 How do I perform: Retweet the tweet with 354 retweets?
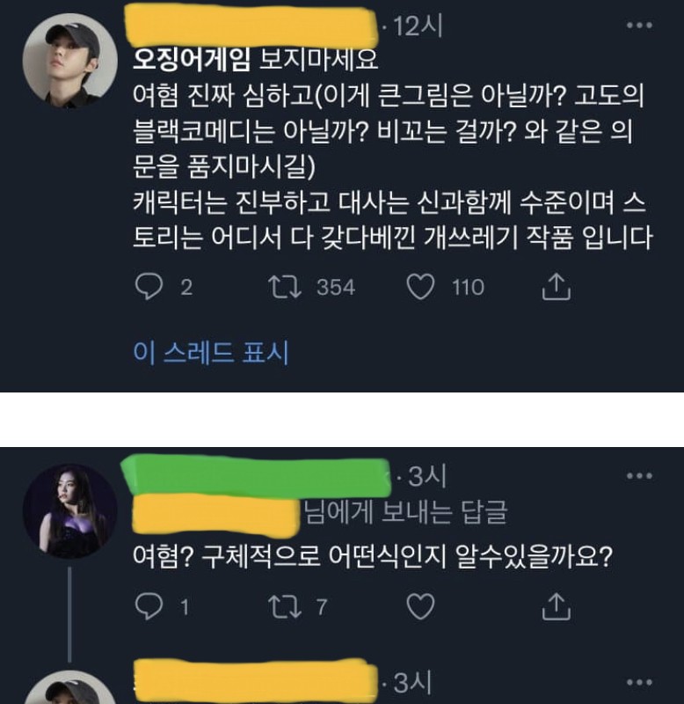(284, 287)
